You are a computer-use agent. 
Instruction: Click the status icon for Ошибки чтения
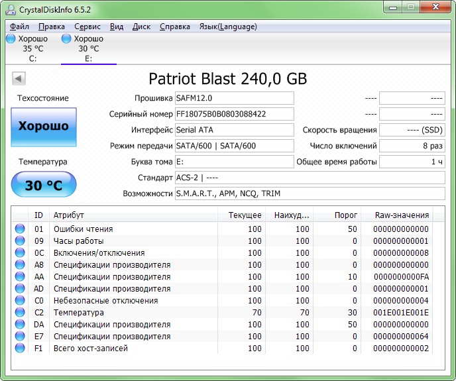20,229
